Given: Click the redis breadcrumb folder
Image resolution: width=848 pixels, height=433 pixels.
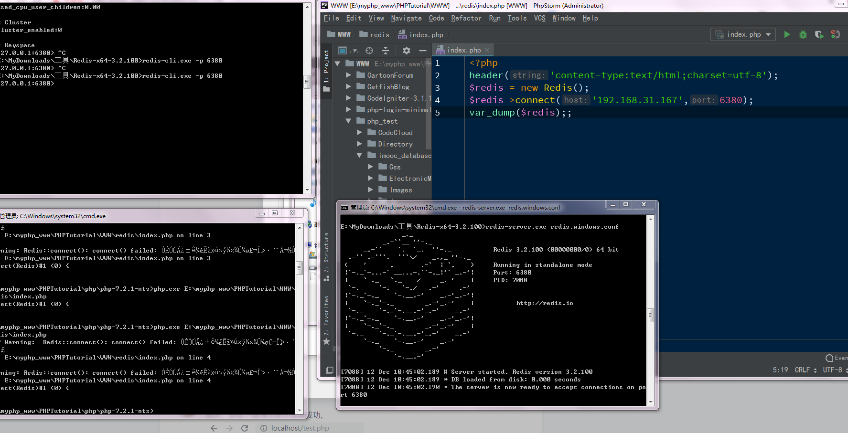Looking at the screenshot, I should [374, 34].
